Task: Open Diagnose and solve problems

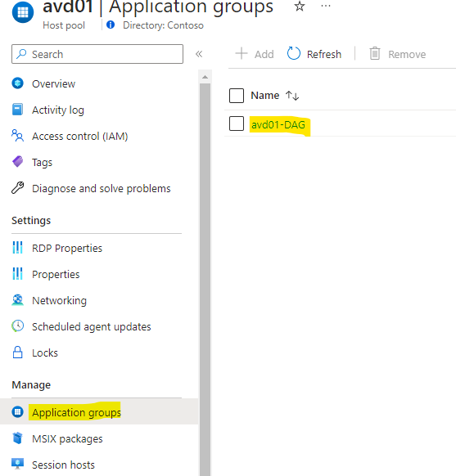Action: (x=102, y=189)
